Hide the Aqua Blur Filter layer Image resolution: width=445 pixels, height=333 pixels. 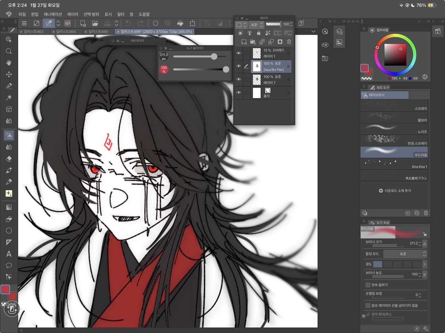click(x=239, y=67)
